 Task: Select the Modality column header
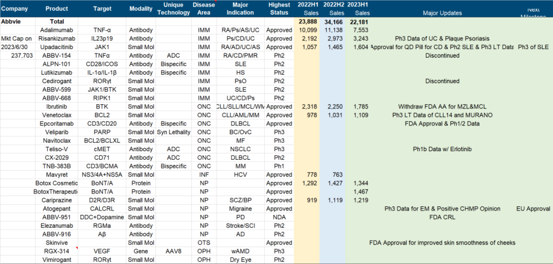(x=141, y=9)
